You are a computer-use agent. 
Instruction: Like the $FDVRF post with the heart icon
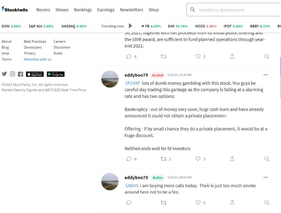click(198, 159)
